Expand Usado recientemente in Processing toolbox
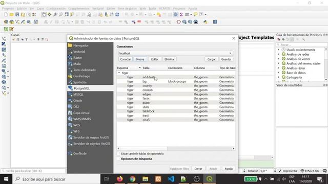 pyautogui.click(x=278, y=50)
